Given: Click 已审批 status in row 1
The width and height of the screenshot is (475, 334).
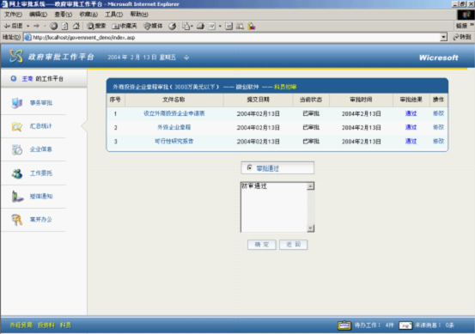Looking at the screenshot, I should [311, 113].
